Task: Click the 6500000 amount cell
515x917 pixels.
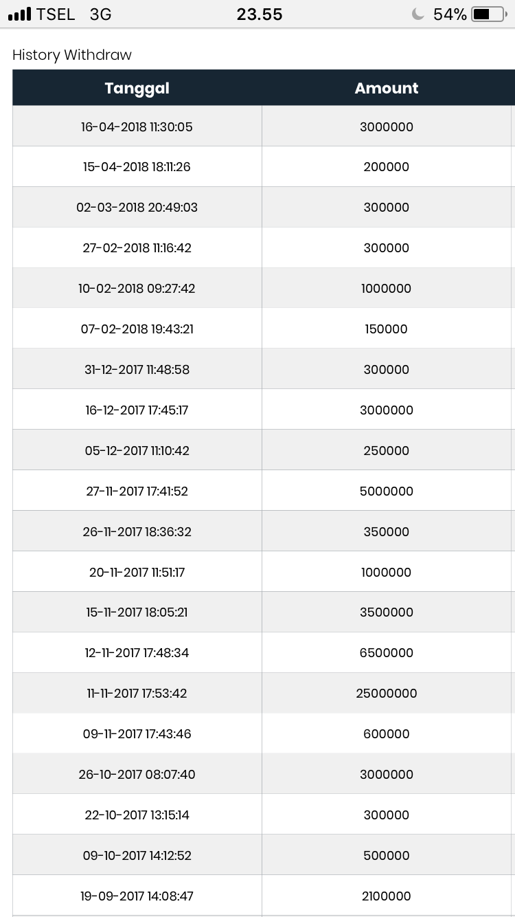Action: 387,653
